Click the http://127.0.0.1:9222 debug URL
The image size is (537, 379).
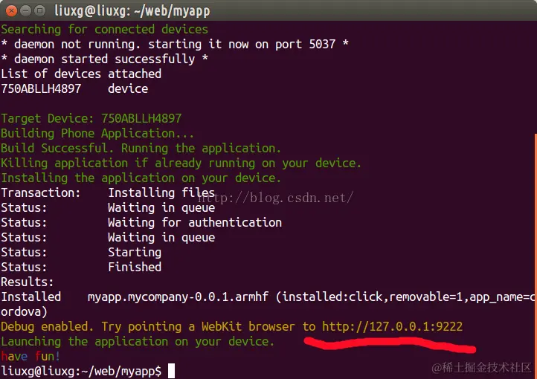tap(392, 326)
